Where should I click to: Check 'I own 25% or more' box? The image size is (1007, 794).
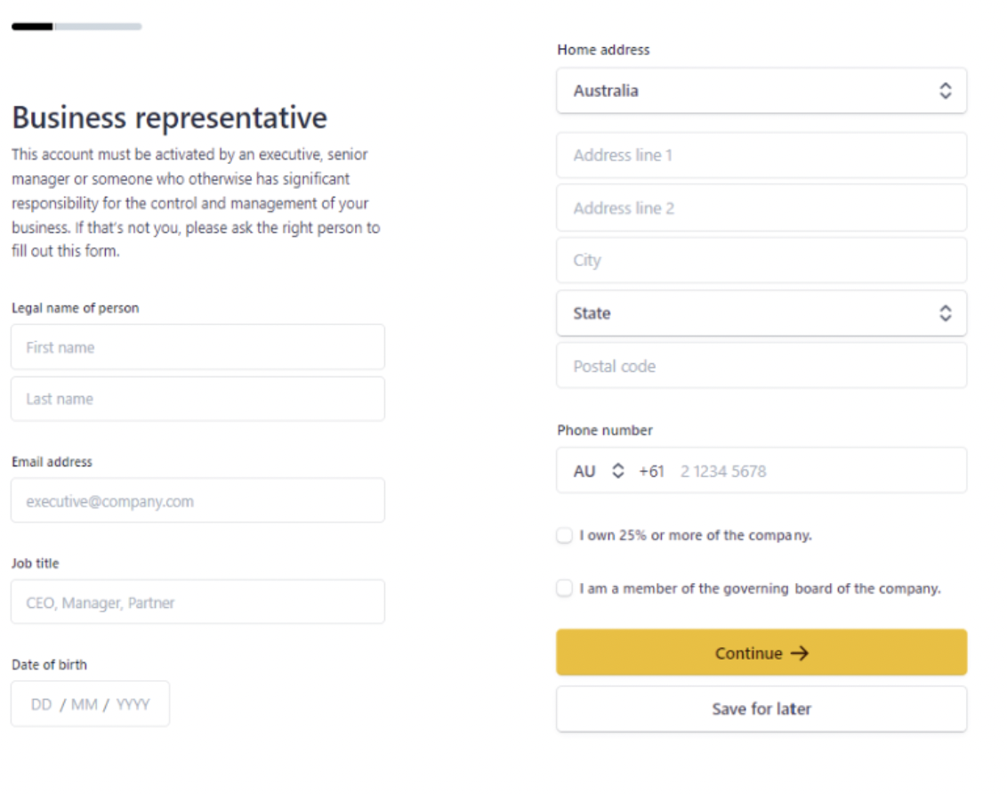click(x=565, y=536)
